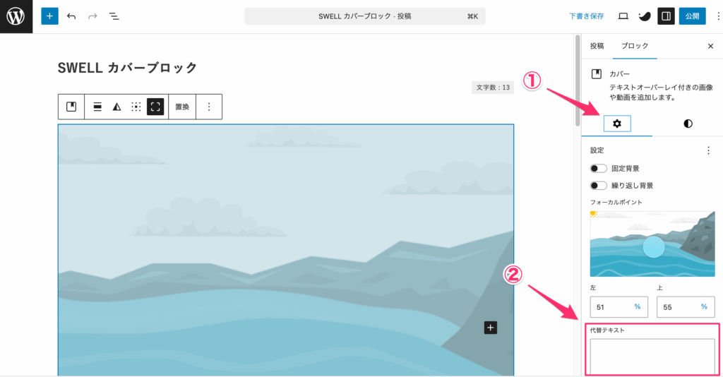Open 設定 panel options menu

point(708,150)
